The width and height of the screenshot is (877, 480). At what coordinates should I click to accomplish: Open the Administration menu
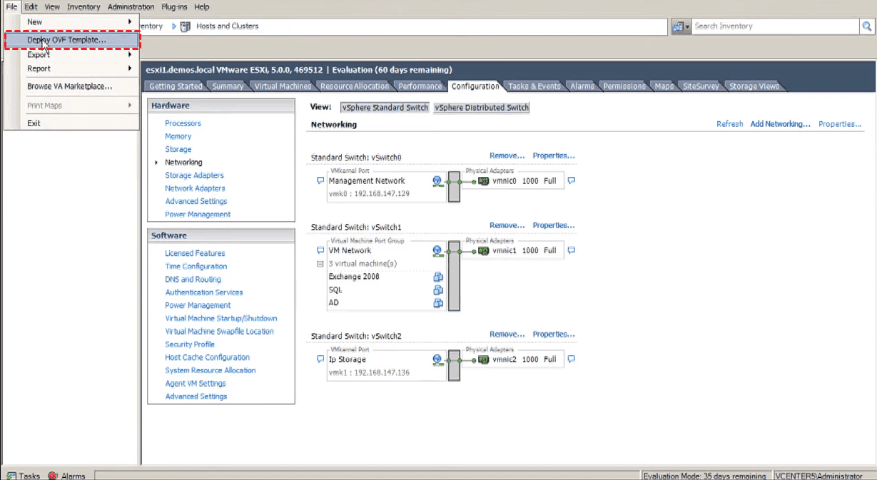[131, 7]
